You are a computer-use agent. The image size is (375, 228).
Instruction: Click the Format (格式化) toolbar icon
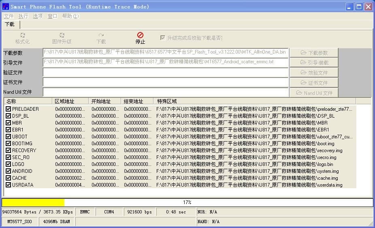[23, 36]
